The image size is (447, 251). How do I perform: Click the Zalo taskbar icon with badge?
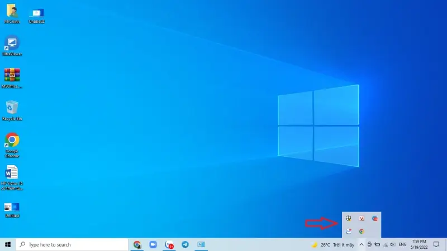click(x=169, y=244)
